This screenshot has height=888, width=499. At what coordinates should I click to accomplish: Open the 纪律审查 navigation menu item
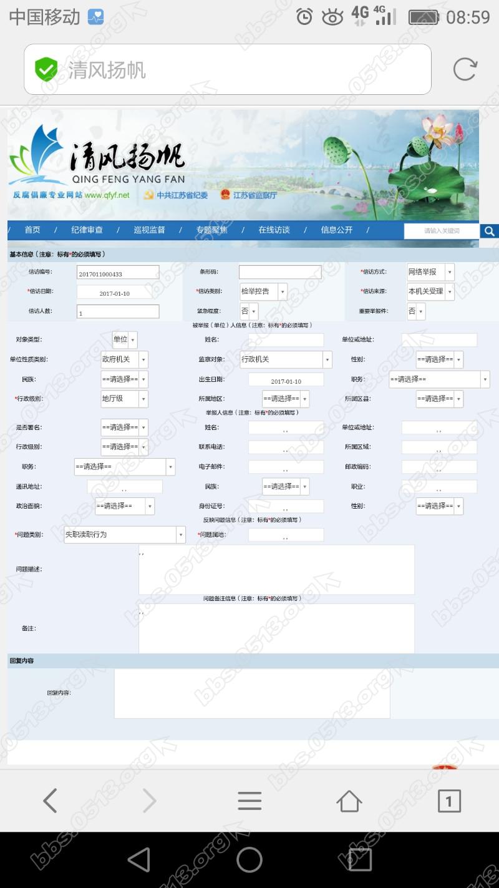[87, 230]
